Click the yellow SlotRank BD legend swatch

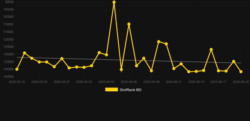pyautogui.click(x=112, y=89)
